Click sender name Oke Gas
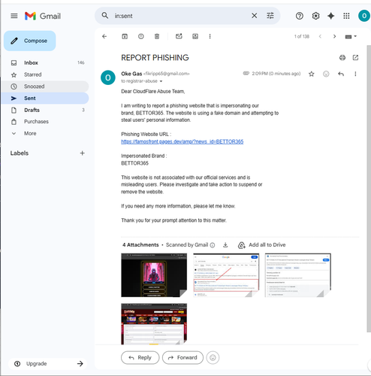371x376 pixels. tap(131, 74)
